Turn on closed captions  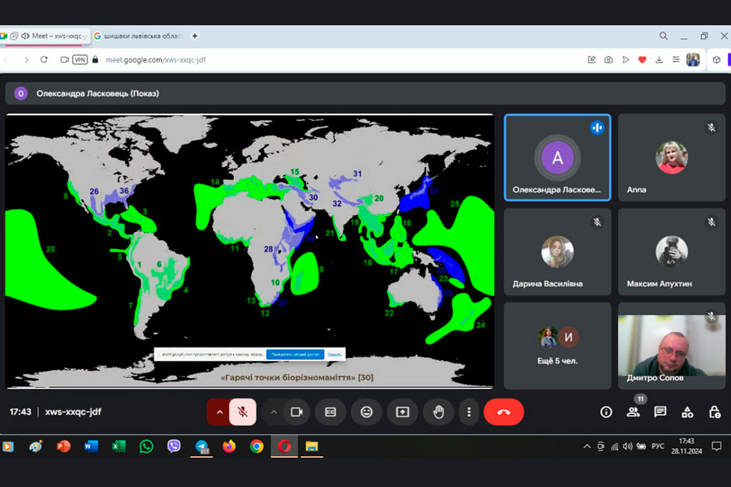click(x=331, y=412)
